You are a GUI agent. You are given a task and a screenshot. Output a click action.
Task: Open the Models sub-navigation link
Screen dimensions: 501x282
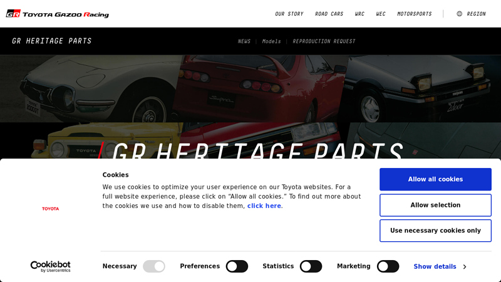pyautogui.click(x=271, y=41)
